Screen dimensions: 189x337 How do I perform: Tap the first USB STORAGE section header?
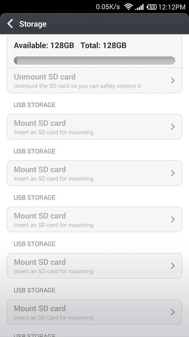[x=35, y=105]
